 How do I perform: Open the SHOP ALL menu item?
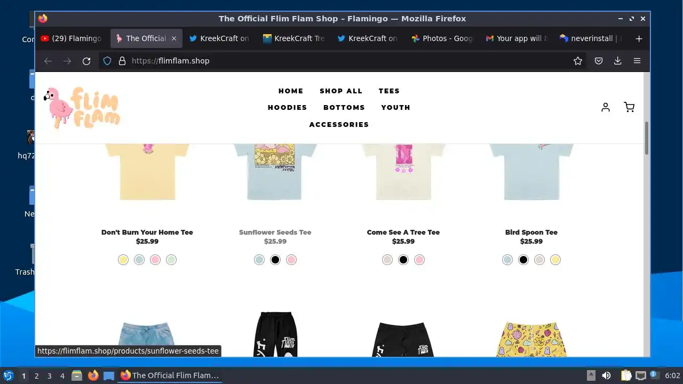341,91
